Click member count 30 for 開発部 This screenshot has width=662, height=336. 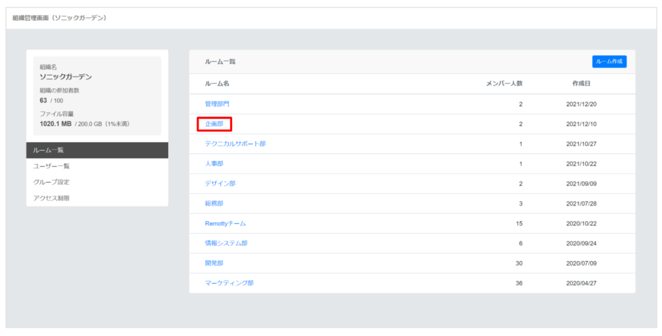point(519,263)
